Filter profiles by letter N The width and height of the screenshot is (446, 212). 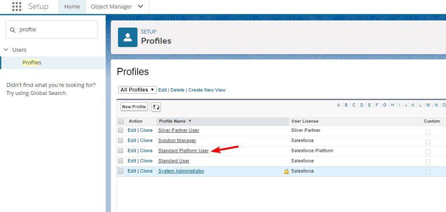point(436,105)
